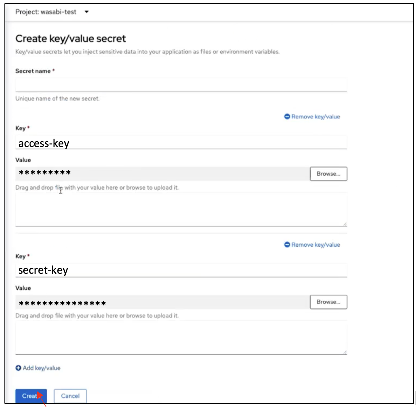Click the Cancel button

coord(70,396)
